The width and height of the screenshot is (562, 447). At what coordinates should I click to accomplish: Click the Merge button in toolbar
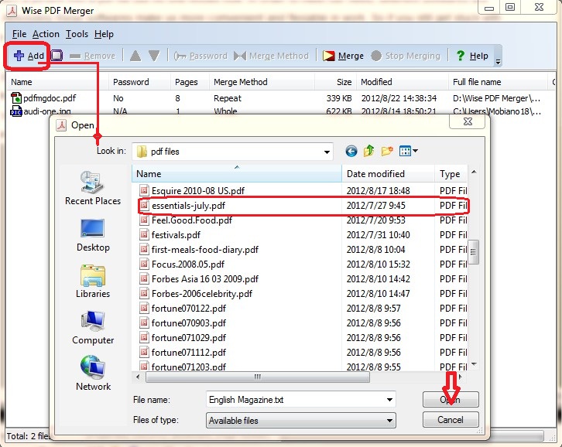pos(343,56)
